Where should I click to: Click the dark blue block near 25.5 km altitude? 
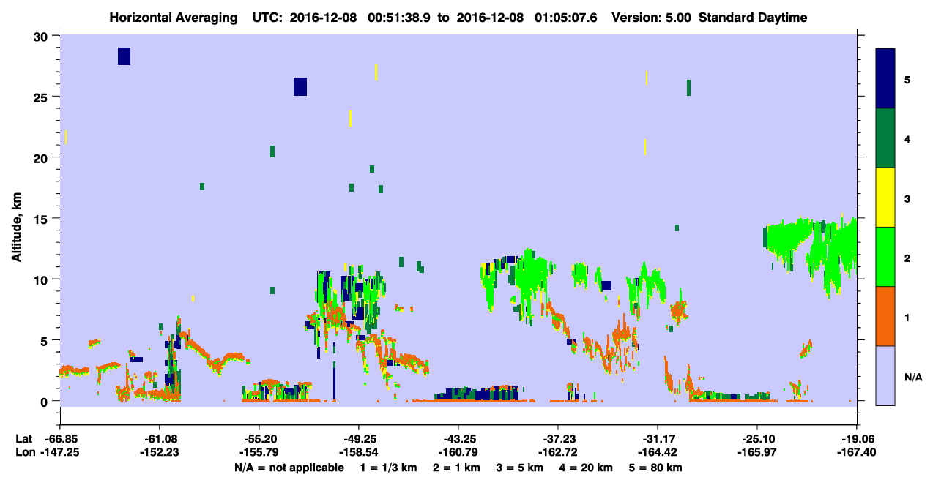click(x=300, y=86)
